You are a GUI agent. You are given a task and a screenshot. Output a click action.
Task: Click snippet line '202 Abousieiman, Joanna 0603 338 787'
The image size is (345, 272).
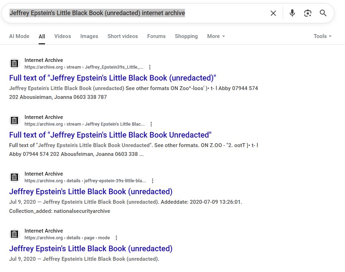(x=58, y=97)
